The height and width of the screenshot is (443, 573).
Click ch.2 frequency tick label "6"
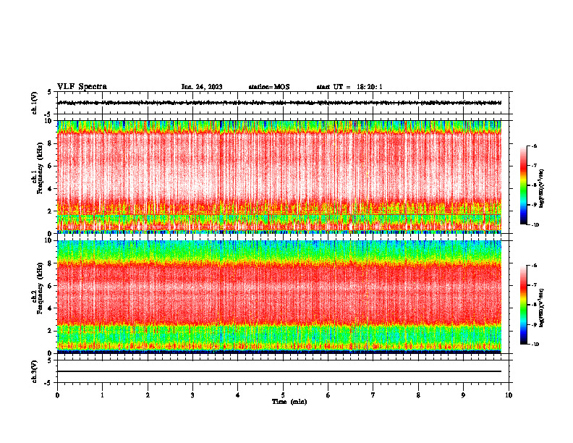tap(50, 286)
